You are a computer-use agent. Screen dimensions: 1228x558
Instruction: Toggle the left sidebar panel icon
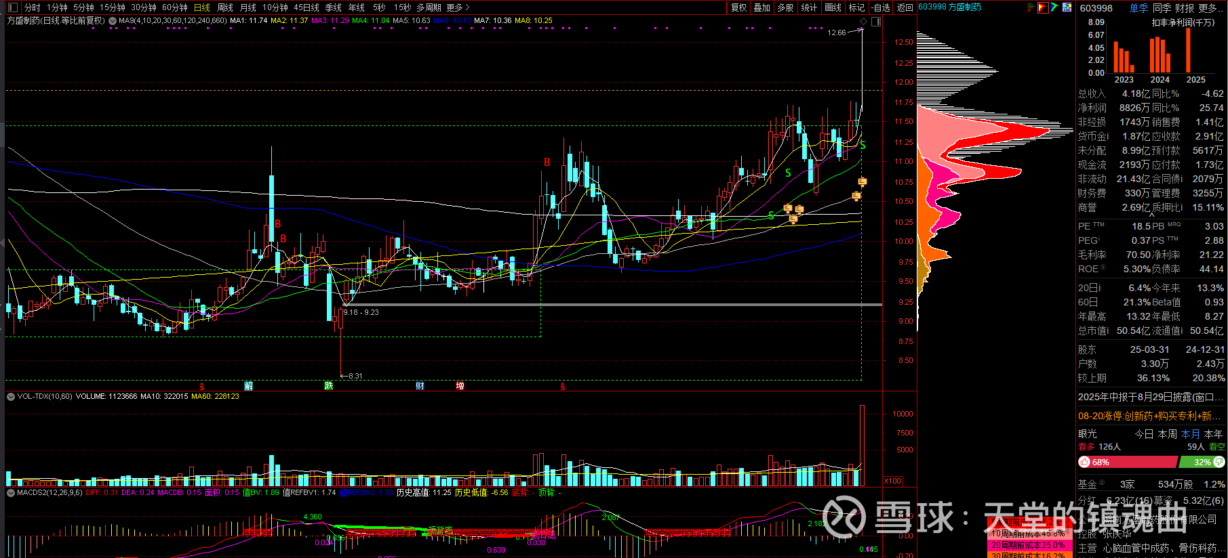pos(12,7)
